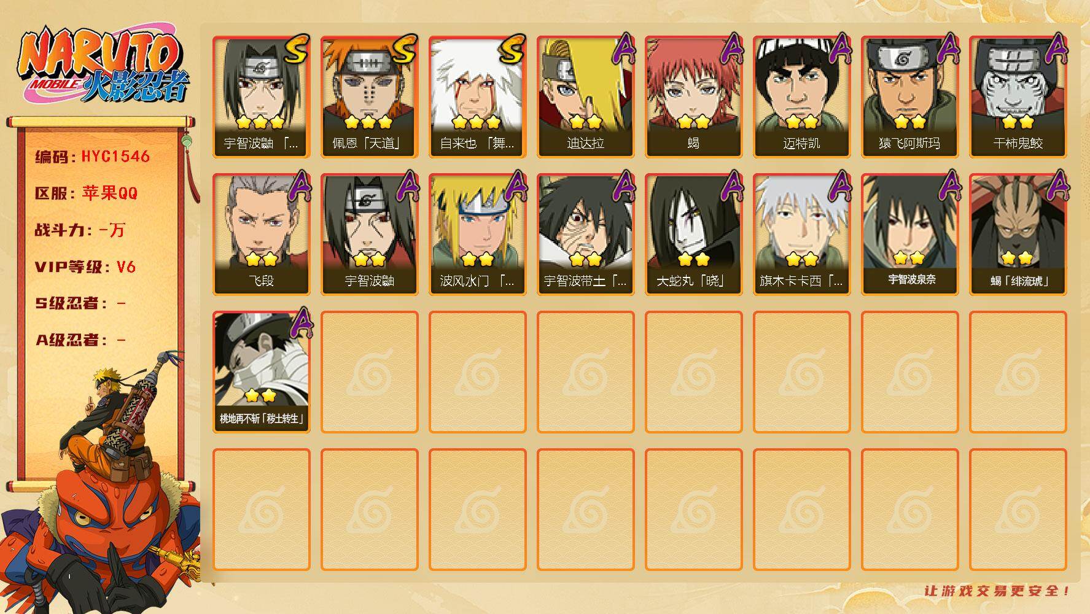Image resolution: width=1090 pixels, height=614 pixels.
Task: Select the 桃地再不斩「秽土转生」 card
Action: click(x=261, y=372)
